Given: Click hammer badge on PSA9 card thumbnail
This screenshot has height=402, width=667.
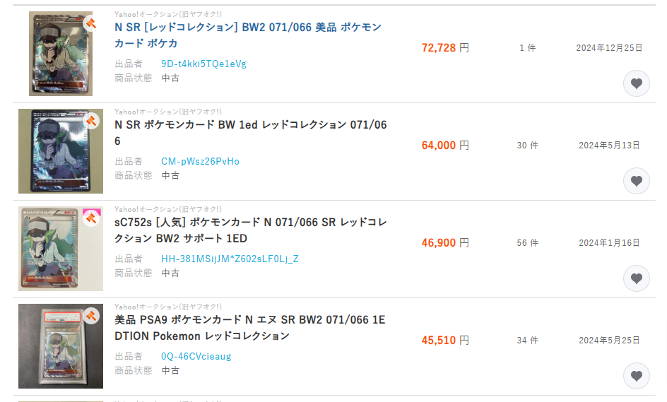Looking at the screenshot, I should [90, 316].
